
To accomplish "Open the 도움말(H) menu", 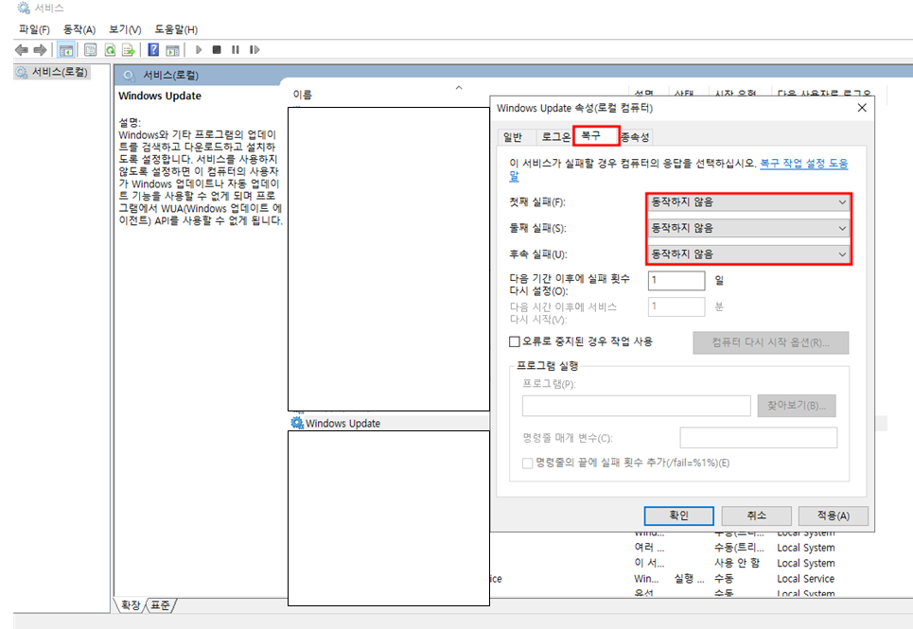I will click(176, 29).
